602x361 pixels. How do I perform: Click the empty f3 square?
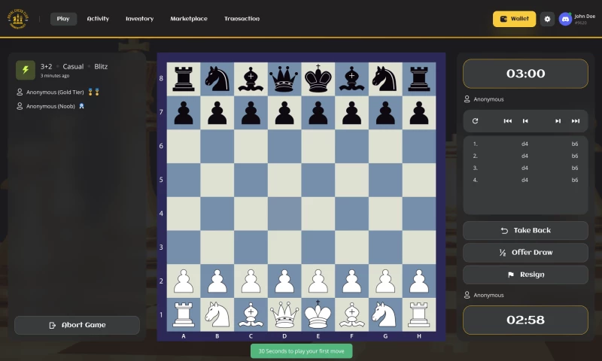pos(351,247)
